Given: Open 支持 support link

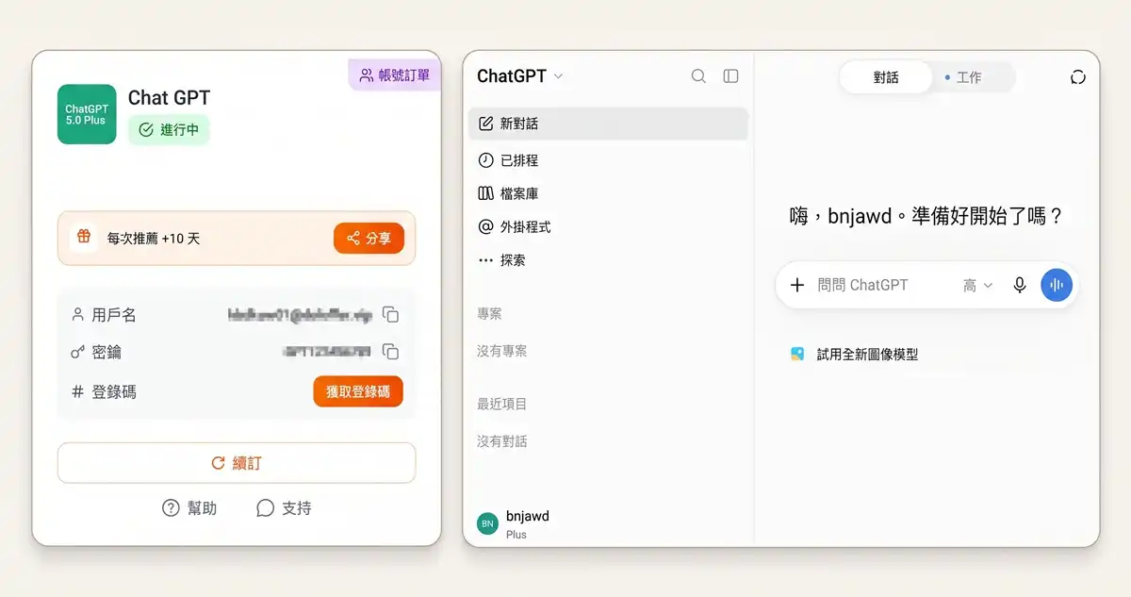Looking at the screenshot, I should (284, 508).
